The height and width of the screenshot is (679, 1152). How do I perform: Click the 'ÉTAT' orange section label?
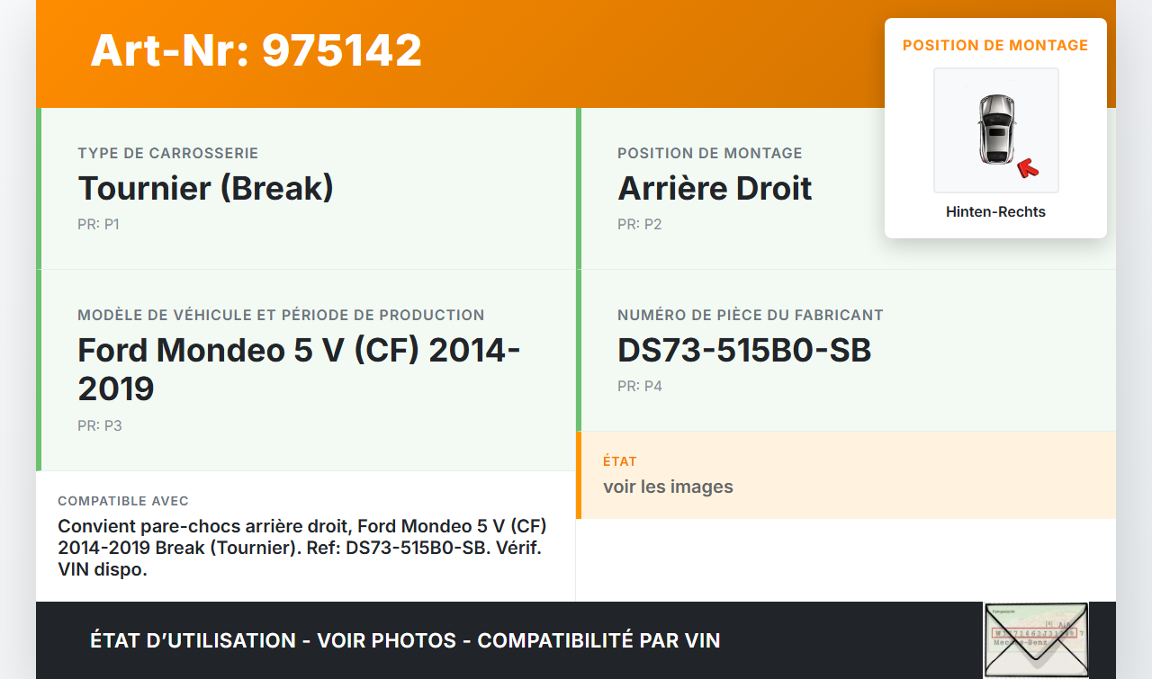click(x=619, y=461)
